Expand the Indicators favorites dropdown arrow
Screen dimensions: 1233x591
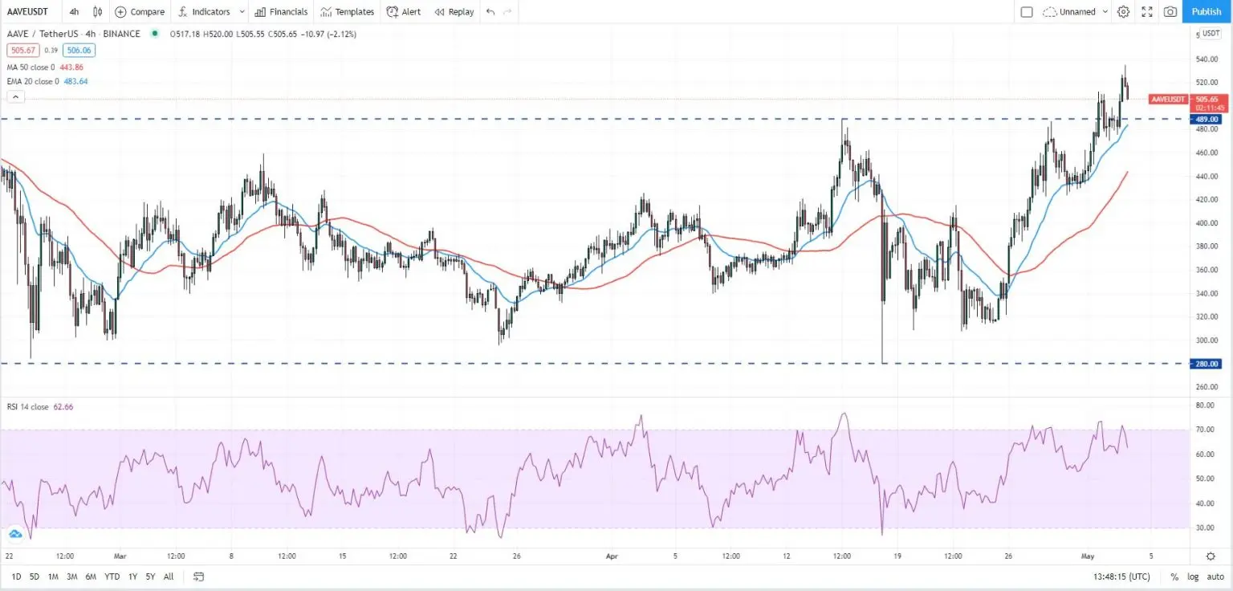(x=242, y=12)
